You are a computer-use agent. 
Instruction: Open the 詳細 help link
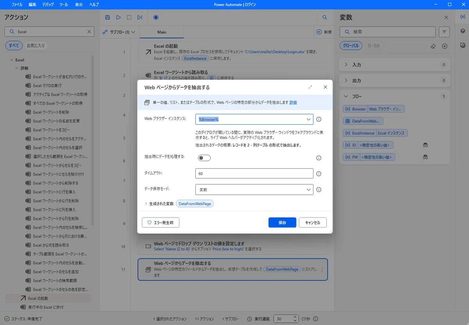293,102
